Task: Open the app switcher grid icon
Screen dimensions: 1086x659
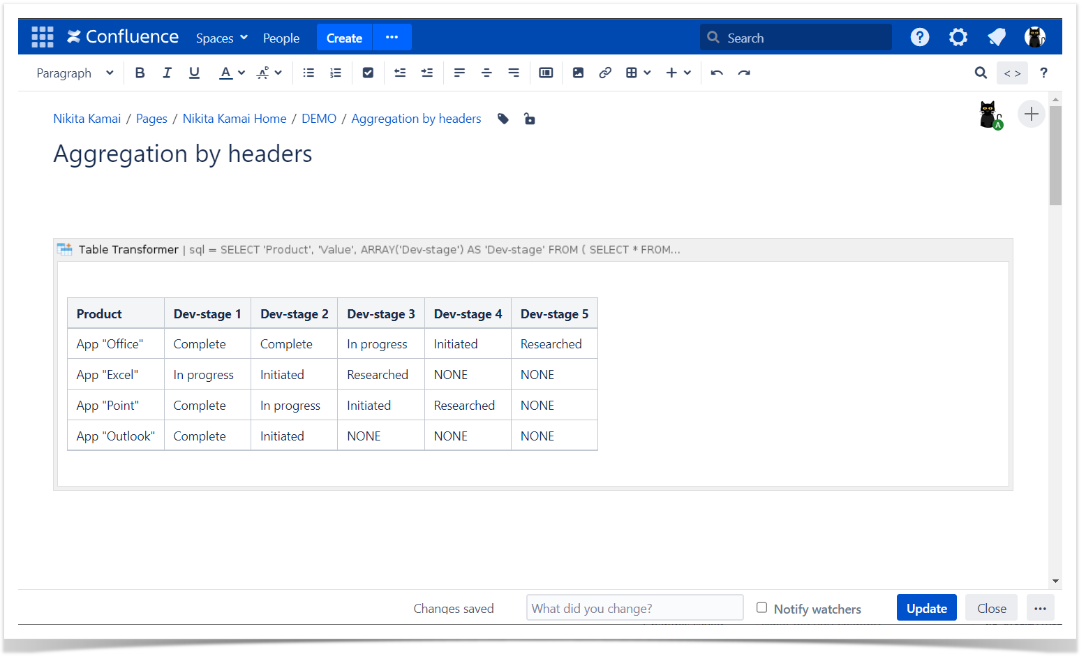Action: pos(43,37)
